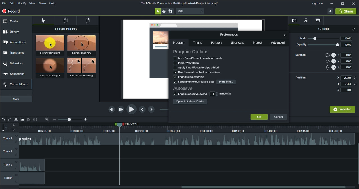Open the Sign In dropdown
Image resolution: width=359 pixels, height=189 pixels.
(317, 3)
